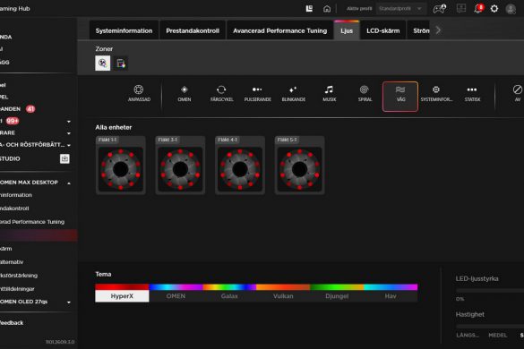Click the icon beside the notification bell

tap(461, 9)
